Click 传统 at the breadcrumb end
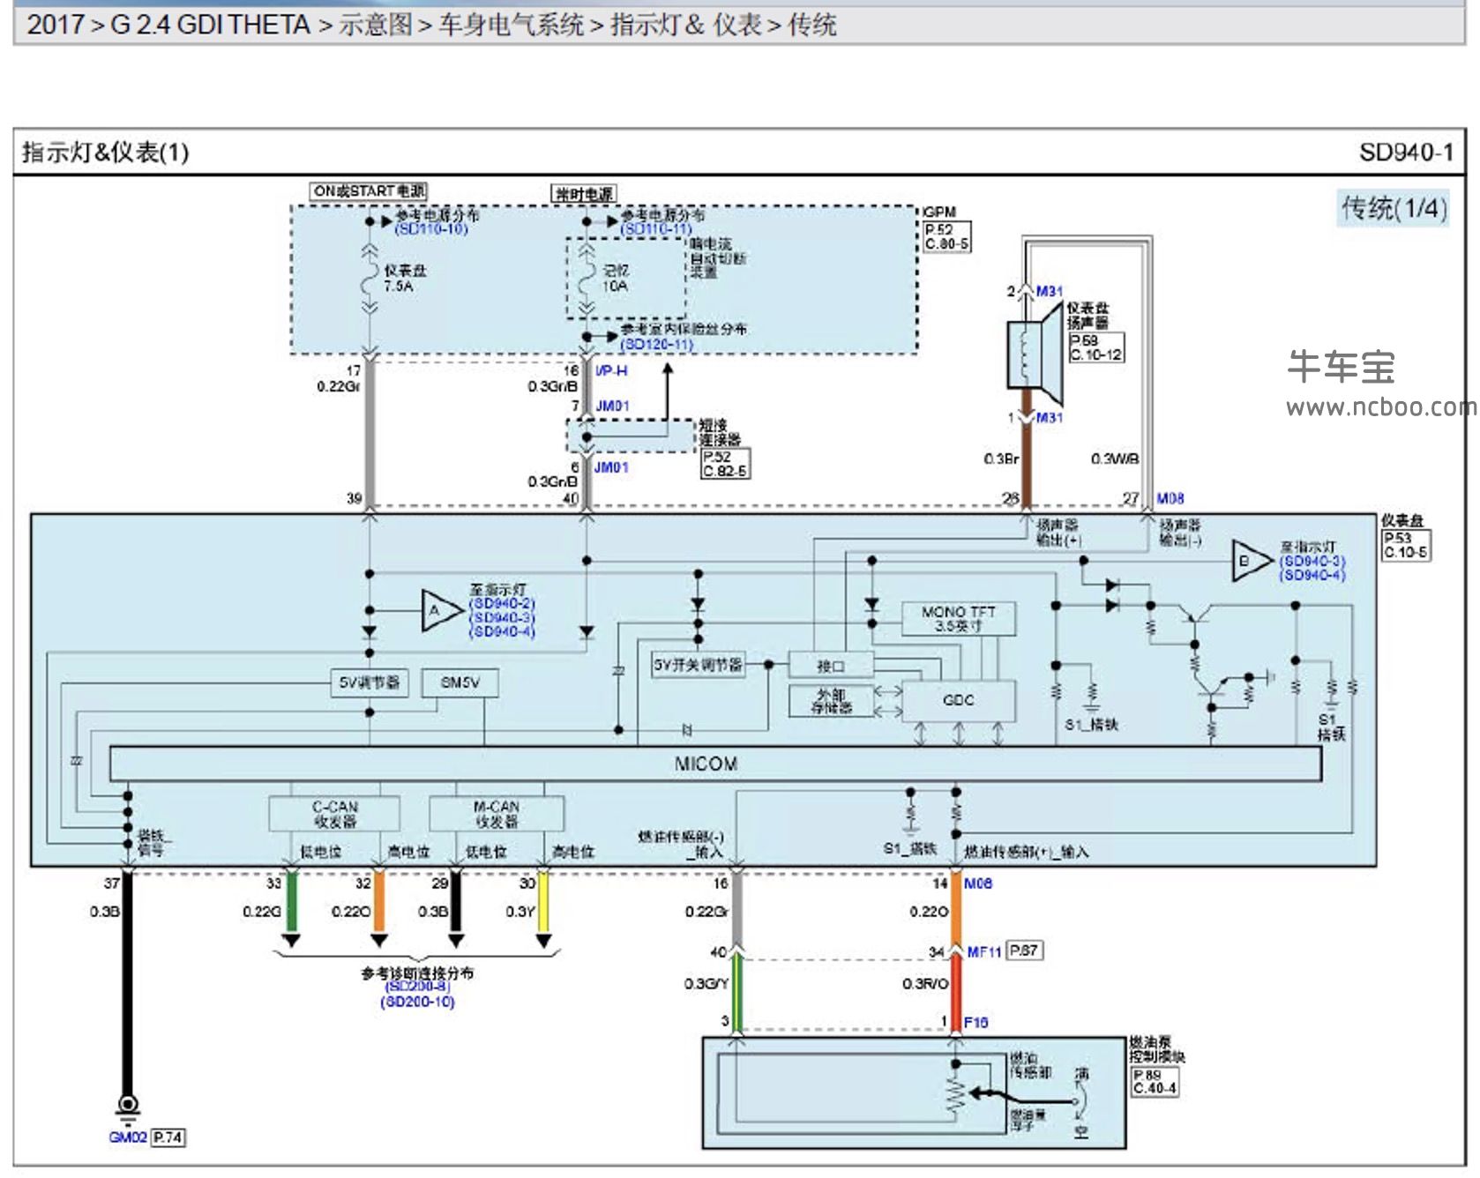 (x=812, y=25)
